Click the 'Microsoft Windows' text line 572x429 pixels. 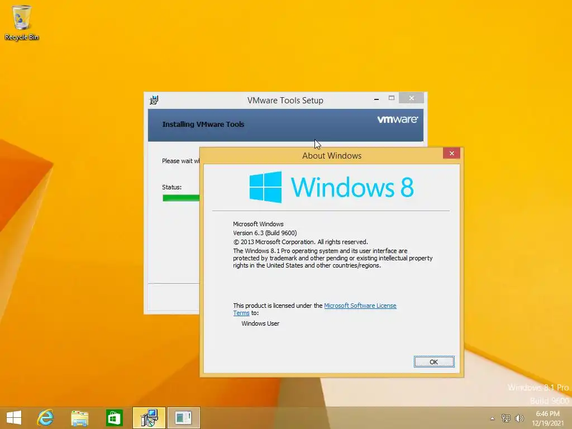258,224
